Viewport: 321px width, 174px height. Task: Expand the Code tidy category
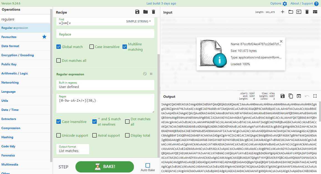coord(25,146)
